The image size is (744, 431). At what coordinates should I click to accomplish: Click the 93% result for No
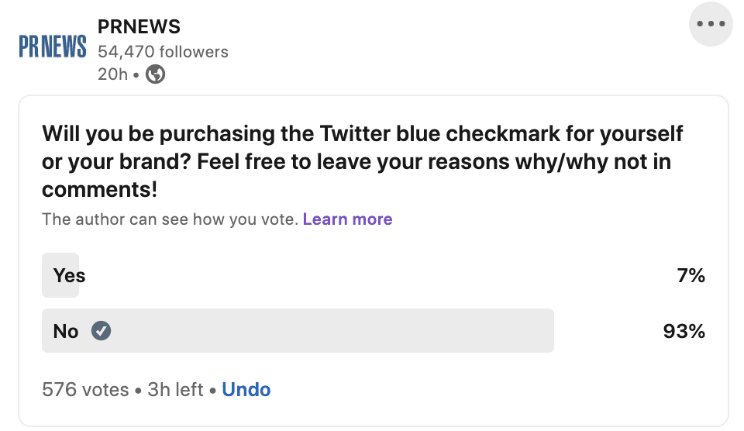pos(684,331)
